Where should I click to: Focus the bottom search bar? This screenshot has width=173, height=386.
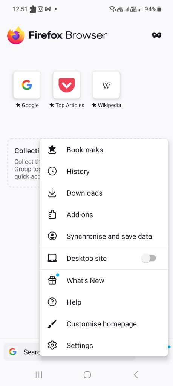[69, 352]
